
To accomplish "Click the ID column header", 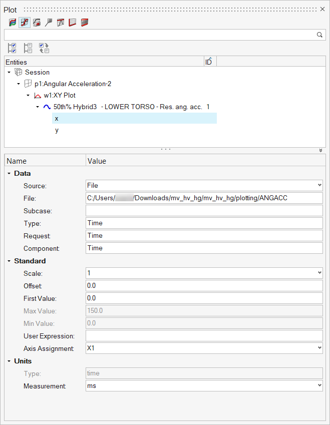I will point(209,62).
